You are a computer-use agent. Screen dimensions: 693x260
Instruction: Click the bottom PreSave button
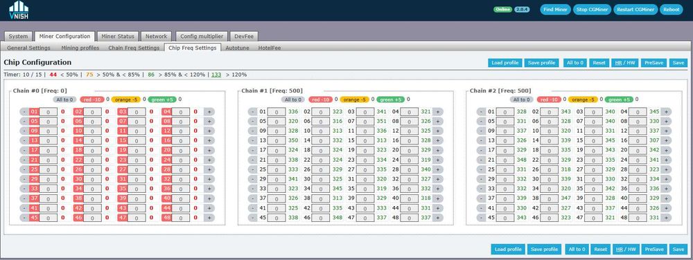(x=654, y=250)
